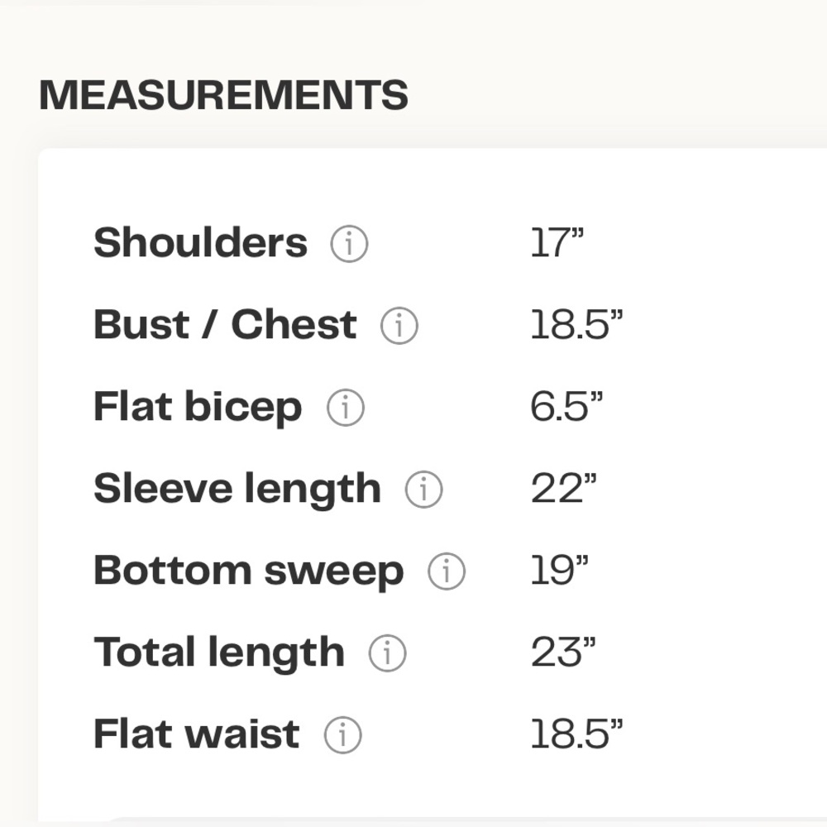
Task: Select the Sleeve length label
Action: (237, 490)
